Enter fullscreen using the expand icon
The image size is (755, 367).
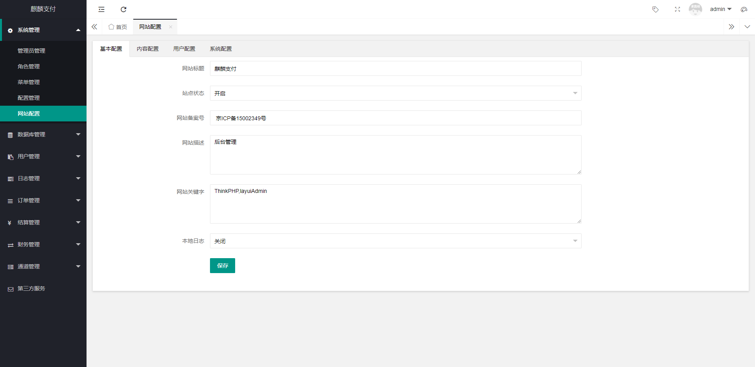point(677,9)
